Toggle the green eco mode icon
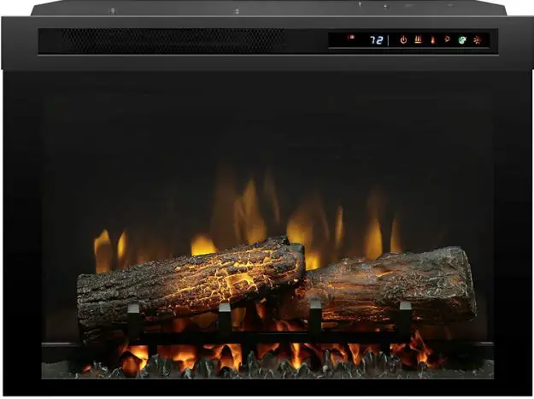 (462, 39)
